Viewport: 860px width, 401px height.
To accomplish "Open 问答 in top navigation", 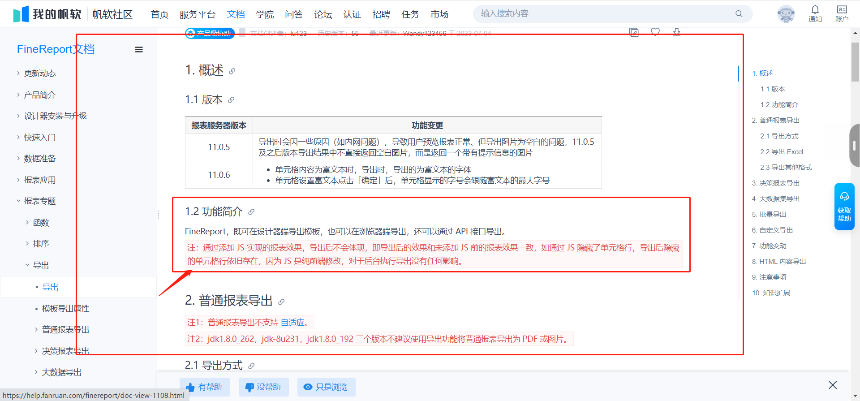I will 294,14.
